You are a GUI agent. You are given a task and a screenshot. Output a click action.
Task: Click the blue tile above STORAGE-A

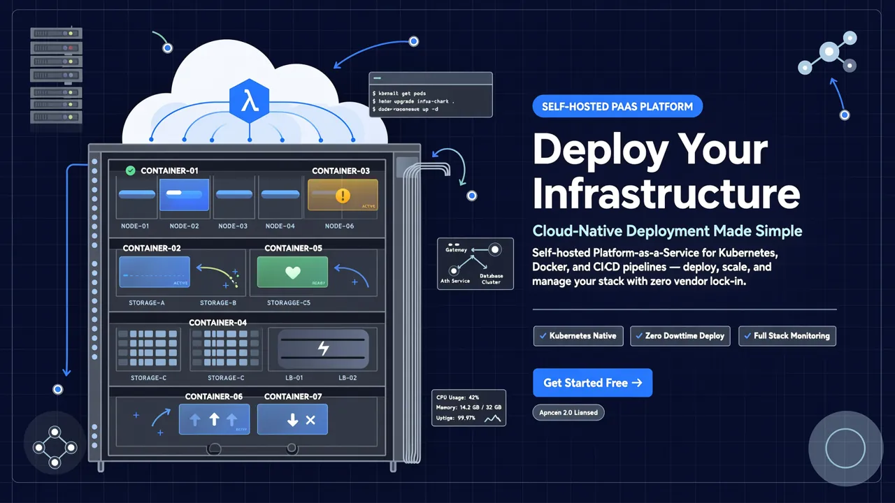[x=155, y=273]
